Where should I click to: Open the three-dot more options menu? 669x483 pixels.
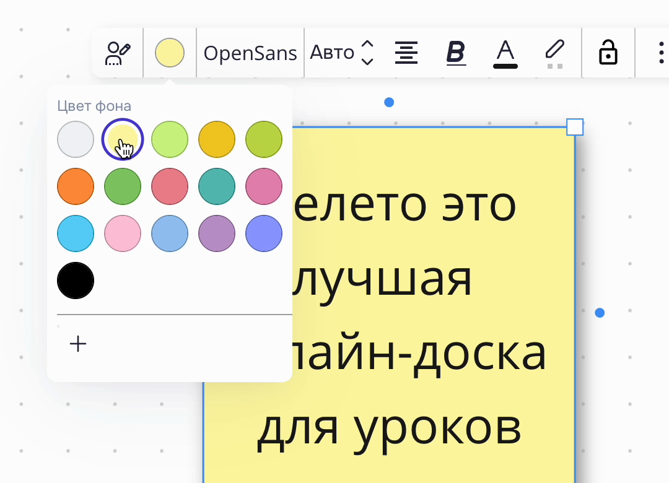662,53
